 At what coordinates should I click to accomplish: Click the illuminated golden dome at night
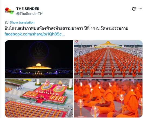39,67
